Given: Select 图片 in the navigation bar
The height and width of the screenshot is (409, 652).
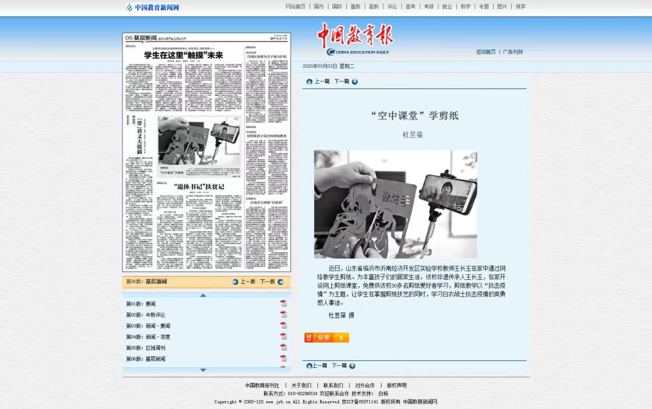Looking at the screenshot, I should click(x=502, y=7).
